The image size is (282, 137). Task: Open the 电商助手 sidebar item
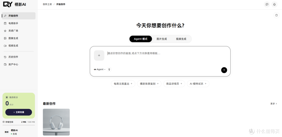19,23
